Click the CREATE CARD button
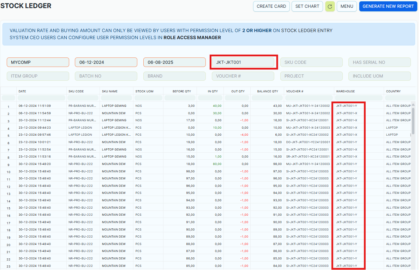Screen dimensions: 419x270 pyautogui.click(x=271, y=6)
